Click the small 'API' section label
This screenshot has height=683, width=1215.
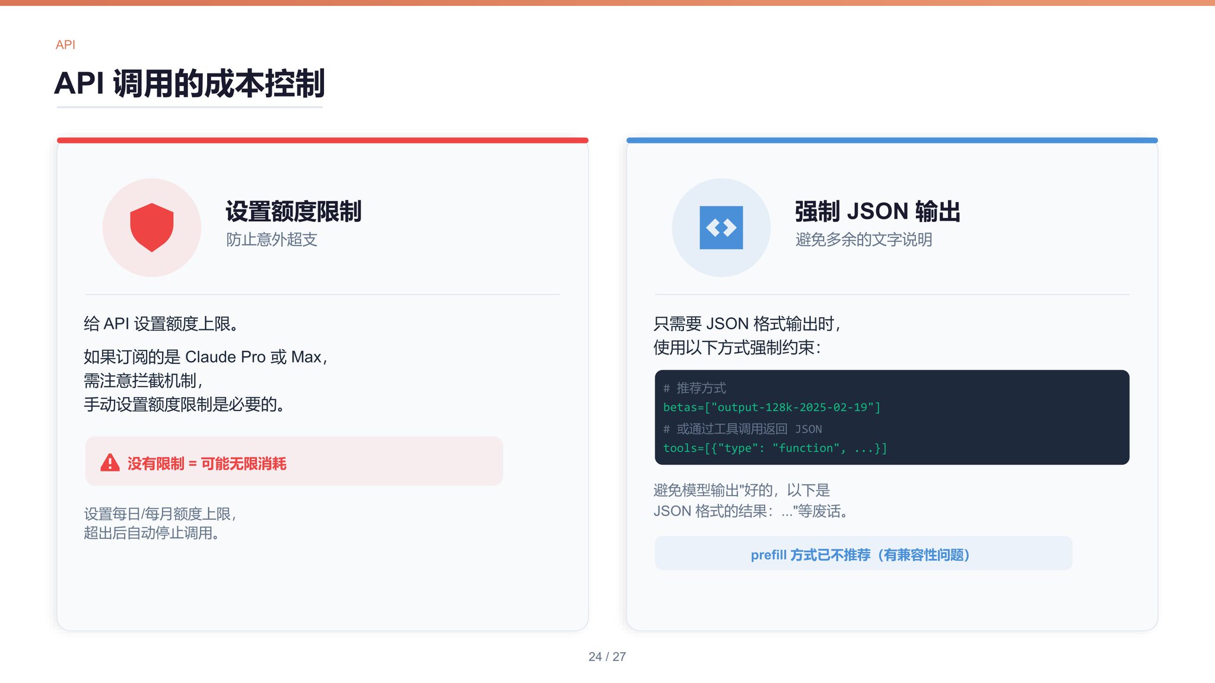65,44
